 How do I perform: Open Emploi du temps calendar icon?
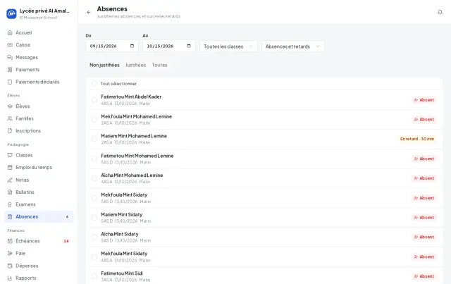[10, 168]
